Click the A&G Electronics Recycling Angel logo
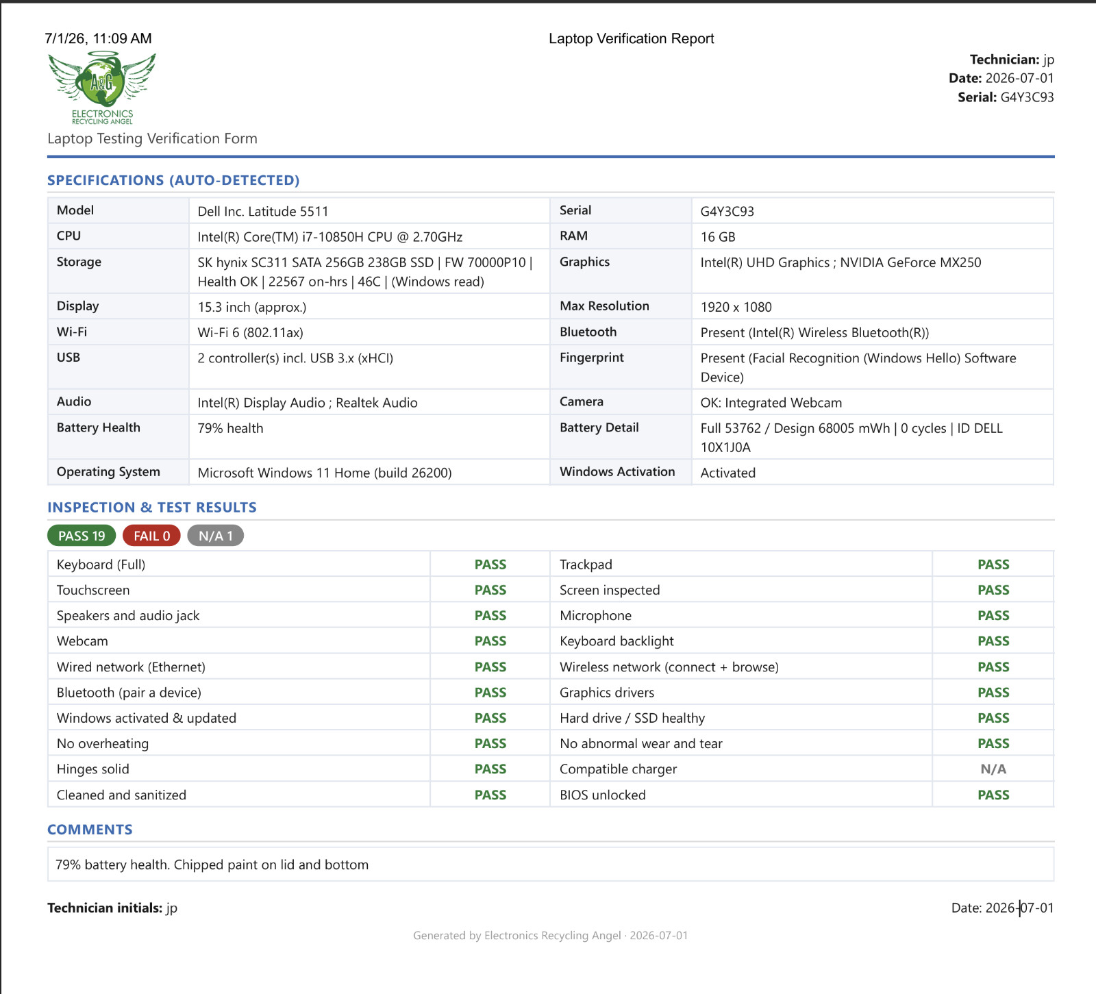The image size is (1096, 994). [x=102, y=88]
